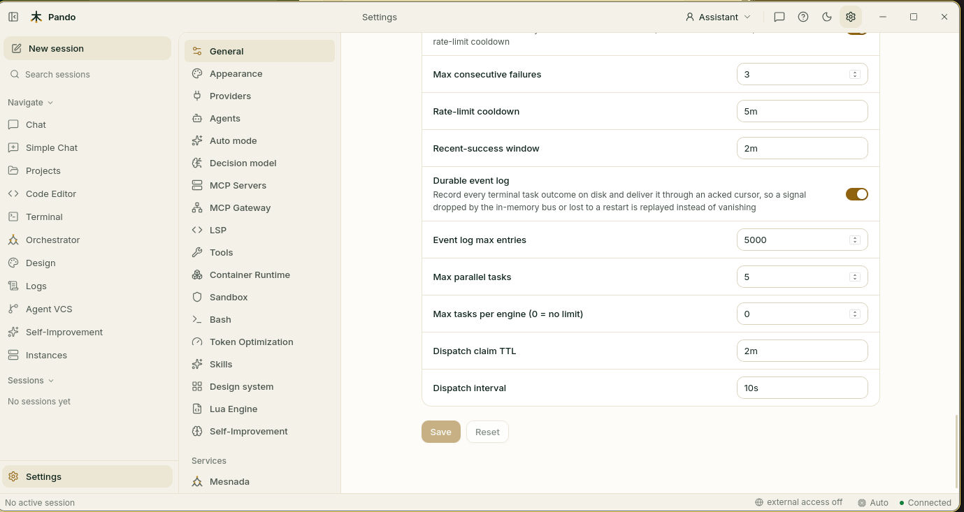Screen dimensions: 964x512
Task: Open Lua Engine settings
Action: coord(259,409)
